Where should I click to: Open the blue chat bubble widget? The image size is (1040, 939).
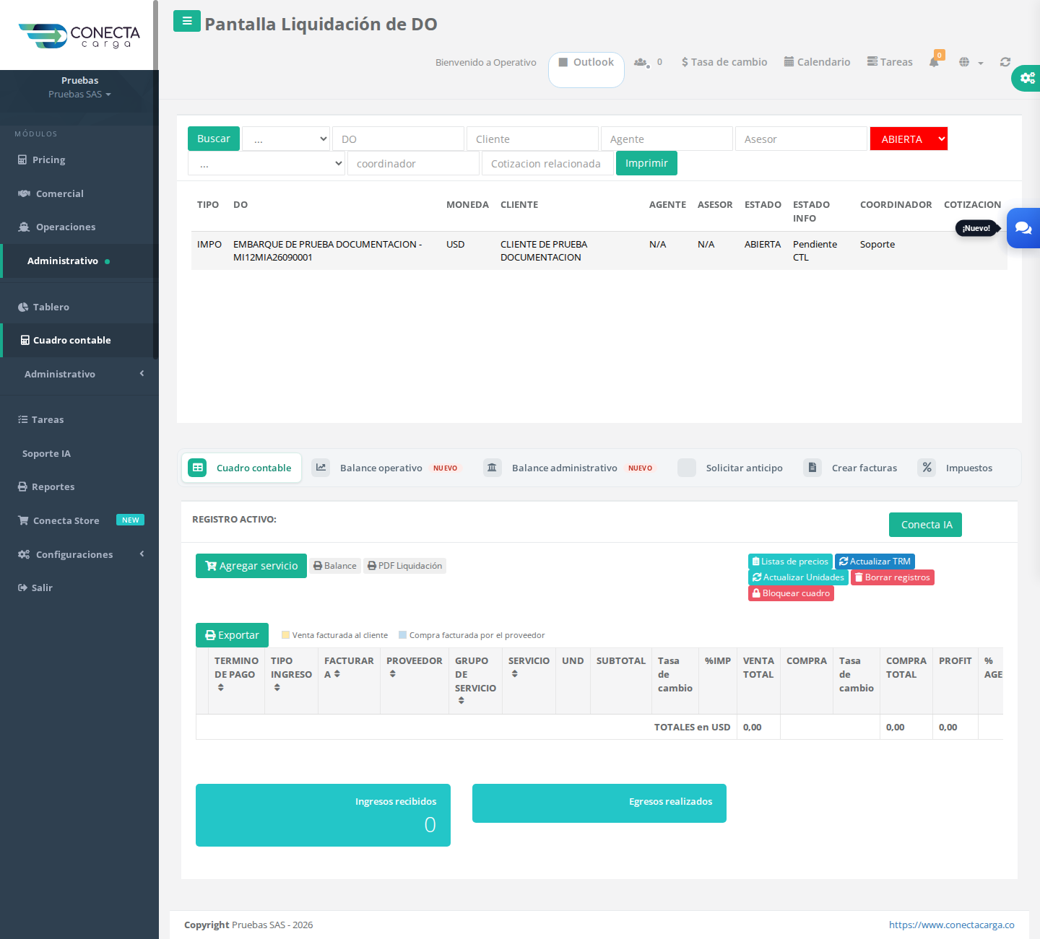tap(1023, 228)
